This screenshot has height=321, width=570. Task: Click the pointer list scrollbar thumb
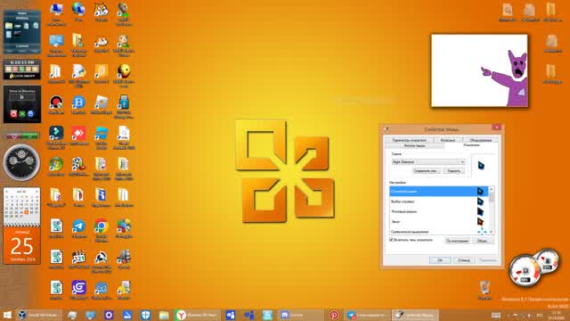(492, 198)
